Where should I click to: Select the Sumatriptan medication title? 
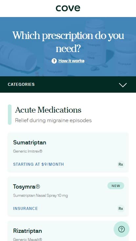point(30,142)
